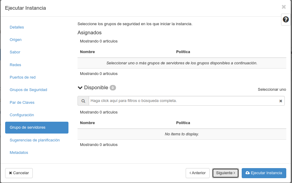
Task: Clear the filter field using the X icon
Action: [x=280, y=100]
